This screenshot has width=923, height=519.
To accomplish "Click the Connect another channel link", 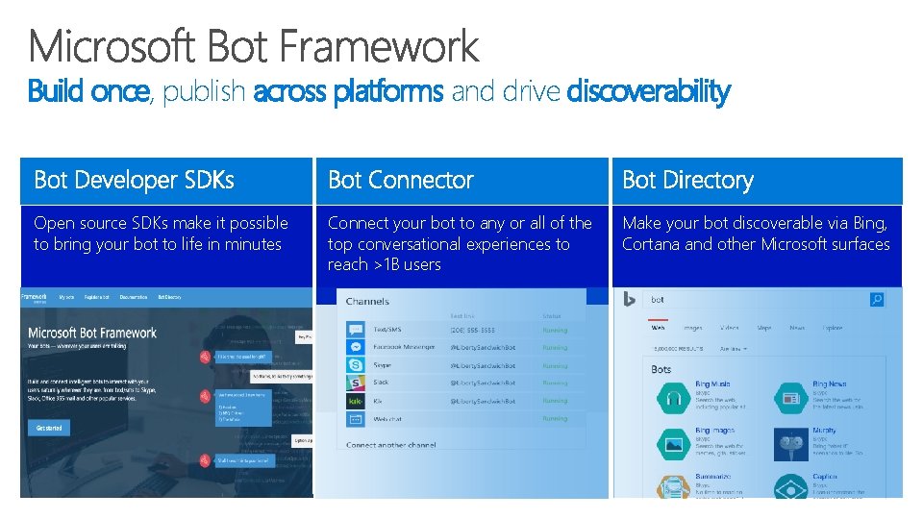I will tap(391, 445).
